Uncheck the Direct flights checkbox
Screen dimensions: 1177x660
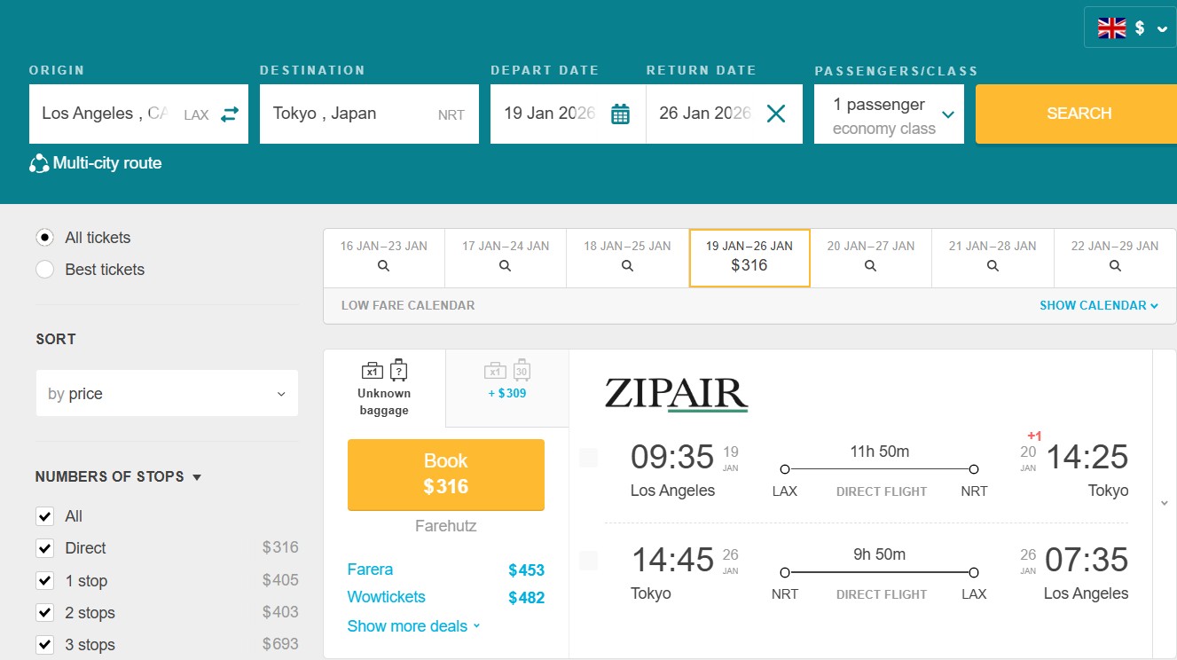coord(45,548)
